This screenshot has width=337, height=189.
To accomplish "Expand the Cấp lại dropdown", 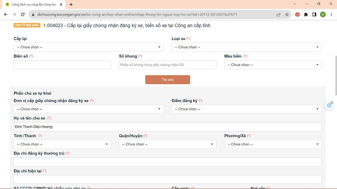I will pos(88,47).
